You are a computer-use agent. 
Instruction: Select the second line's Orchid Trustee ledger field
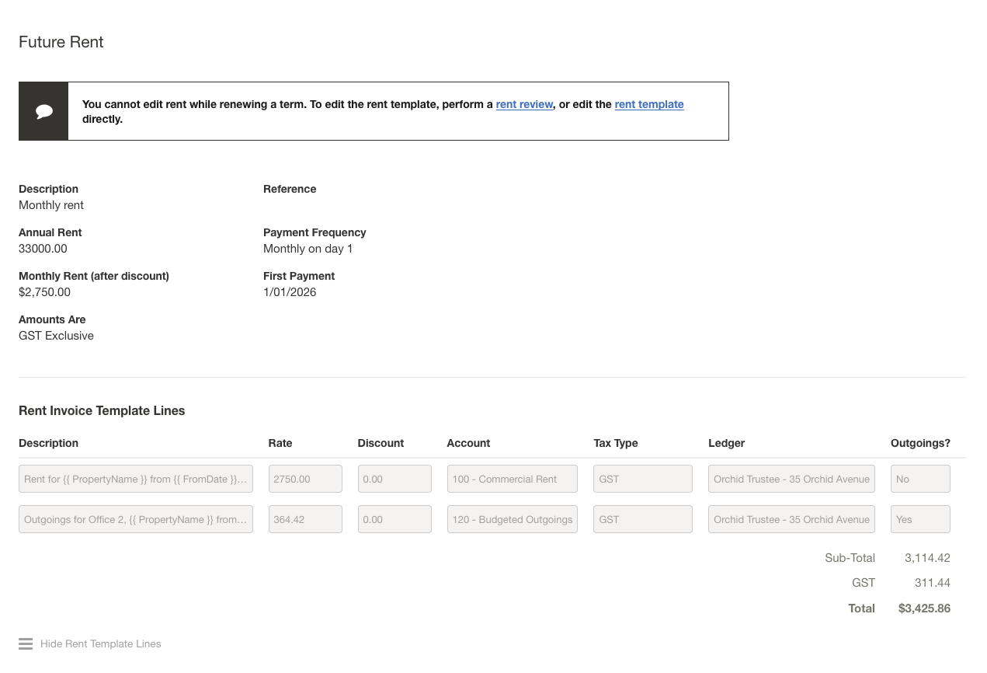791,519
